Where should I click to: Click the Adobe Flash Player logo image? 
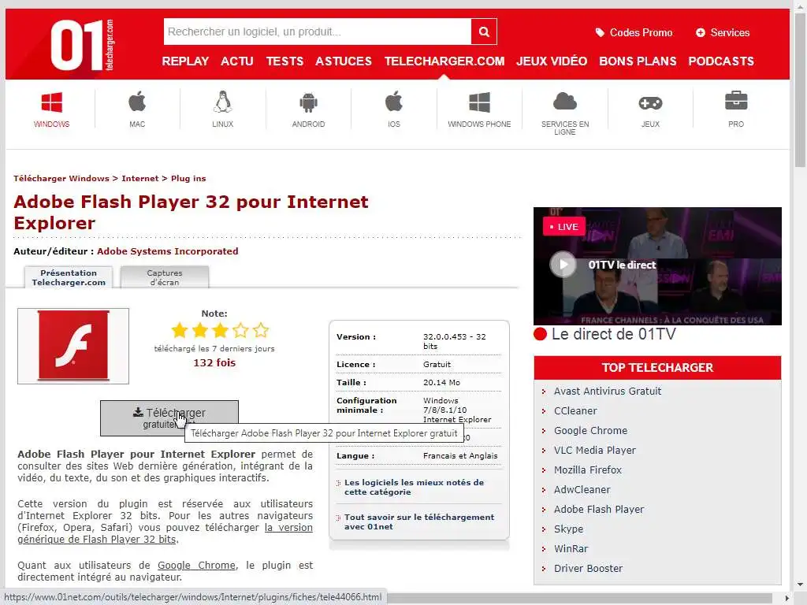click(73, 346)
